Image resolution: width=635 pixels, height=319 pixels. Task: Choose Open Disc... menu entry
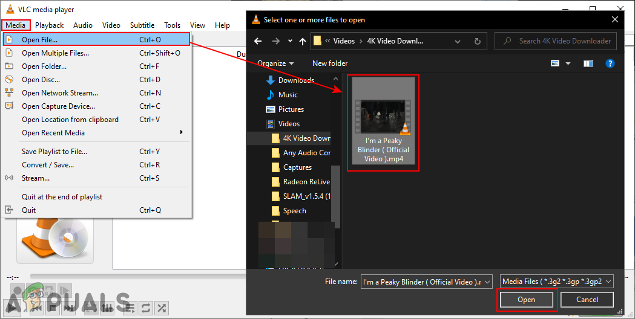click(96, 80)
